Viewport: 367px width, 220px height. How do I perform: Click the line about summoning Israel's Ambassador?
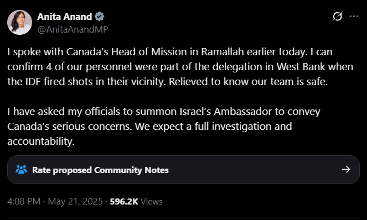pyautogui.click(x=164, y=112)
